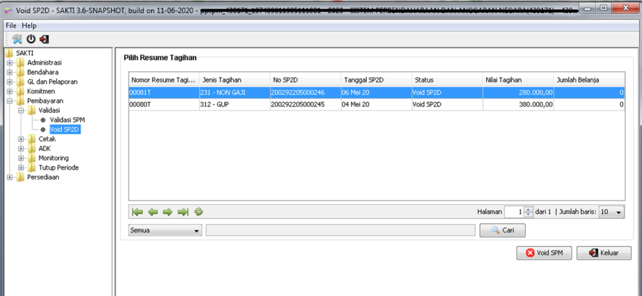Go to previous page arrow

click(x=153, y=212)
